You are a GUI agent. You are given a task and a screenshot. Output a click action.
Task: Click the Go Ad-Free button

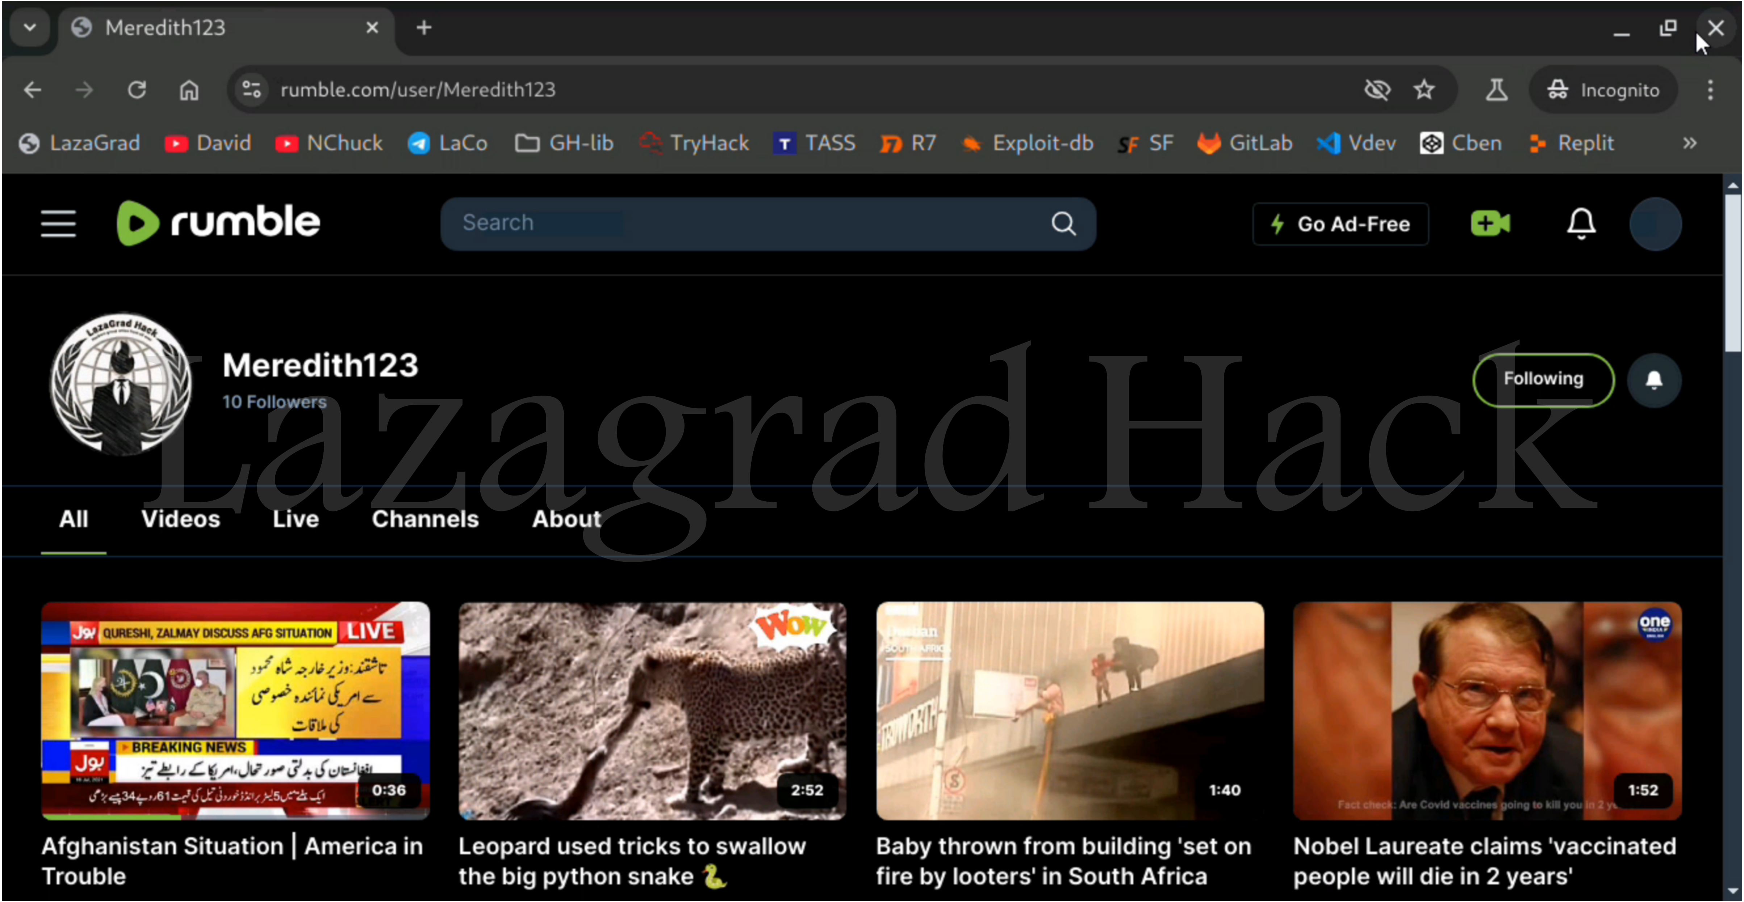(1340, 223)
